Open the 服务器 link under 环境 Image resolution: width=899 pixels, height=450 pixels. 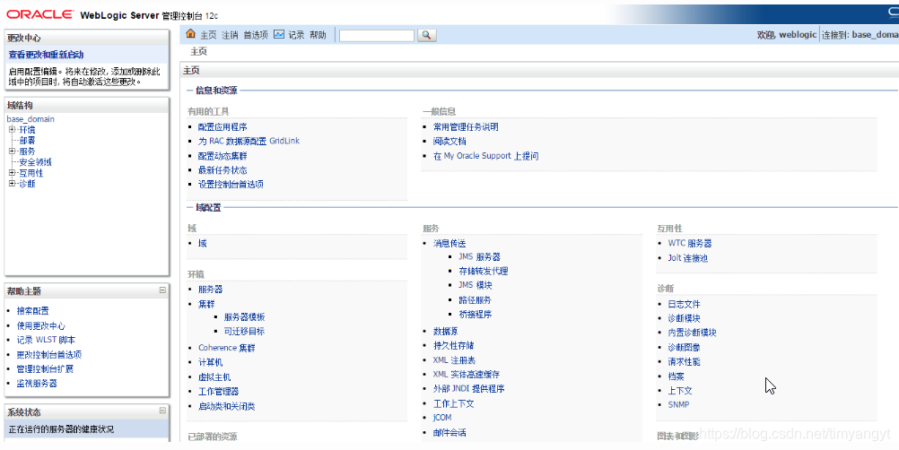(x=211, y=290)
